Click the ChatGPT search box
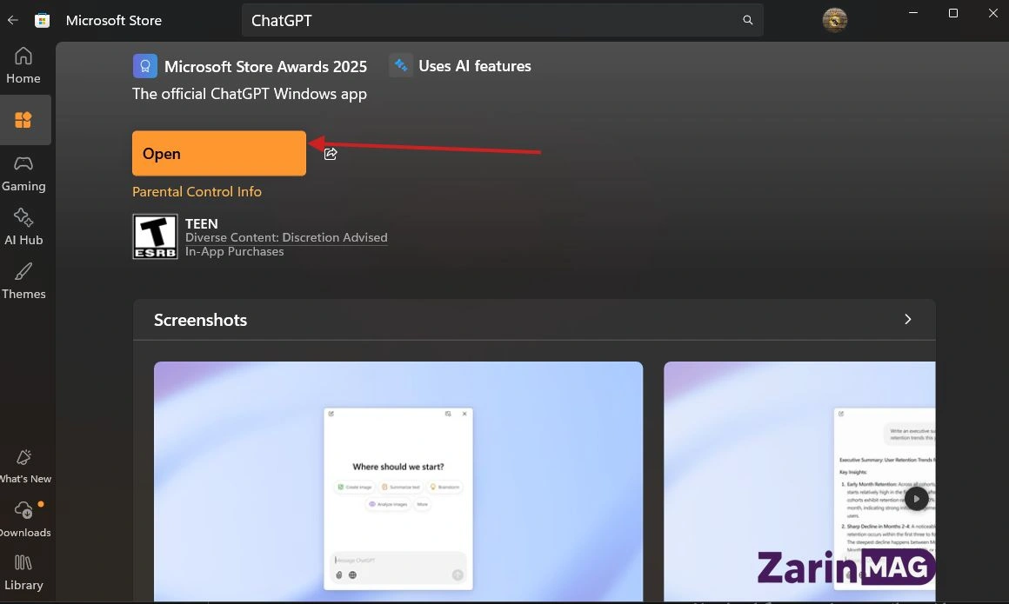Screen dimensions: 1009x604 point(502,21)
